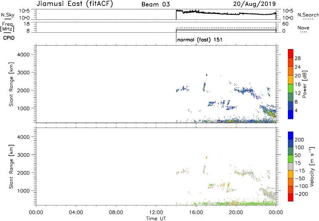Click the '12:00' time tick label
319x221 pixels.
(x=156, y=213)
